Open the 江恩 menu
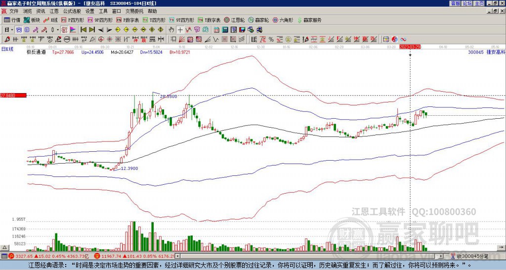 [x=54, y=11]
